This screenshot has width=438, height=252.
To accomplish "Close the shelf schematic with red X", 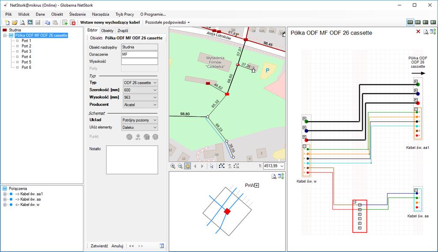I will point(418,32).
